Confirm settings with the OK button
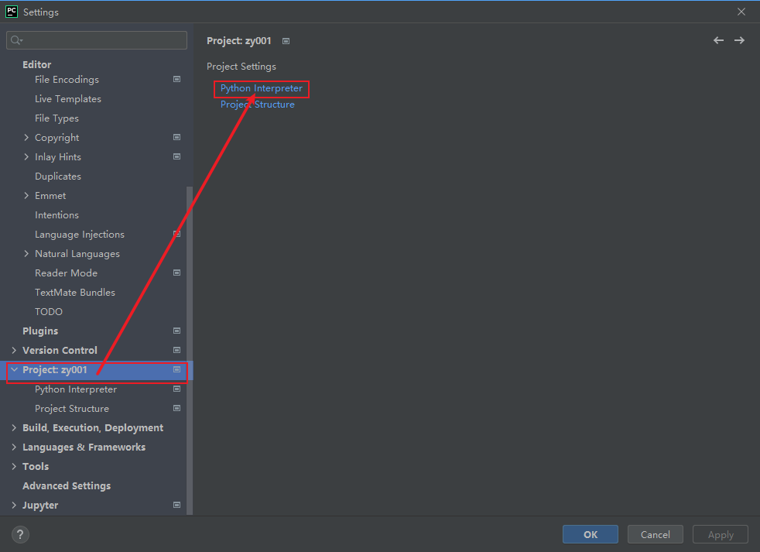The image size is (760, 552). click(x=591, y=534)
